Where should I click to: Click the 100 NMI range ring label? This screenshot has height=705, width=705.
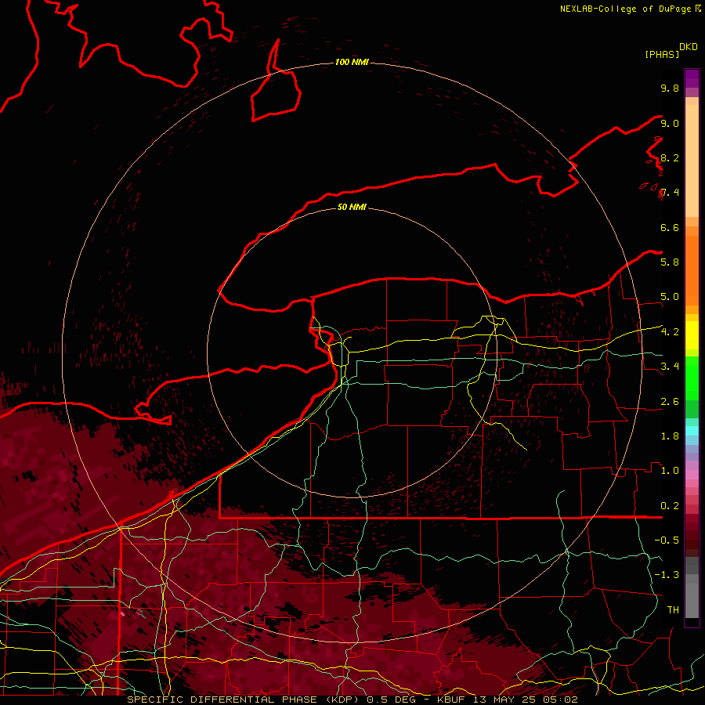(352, 62)
